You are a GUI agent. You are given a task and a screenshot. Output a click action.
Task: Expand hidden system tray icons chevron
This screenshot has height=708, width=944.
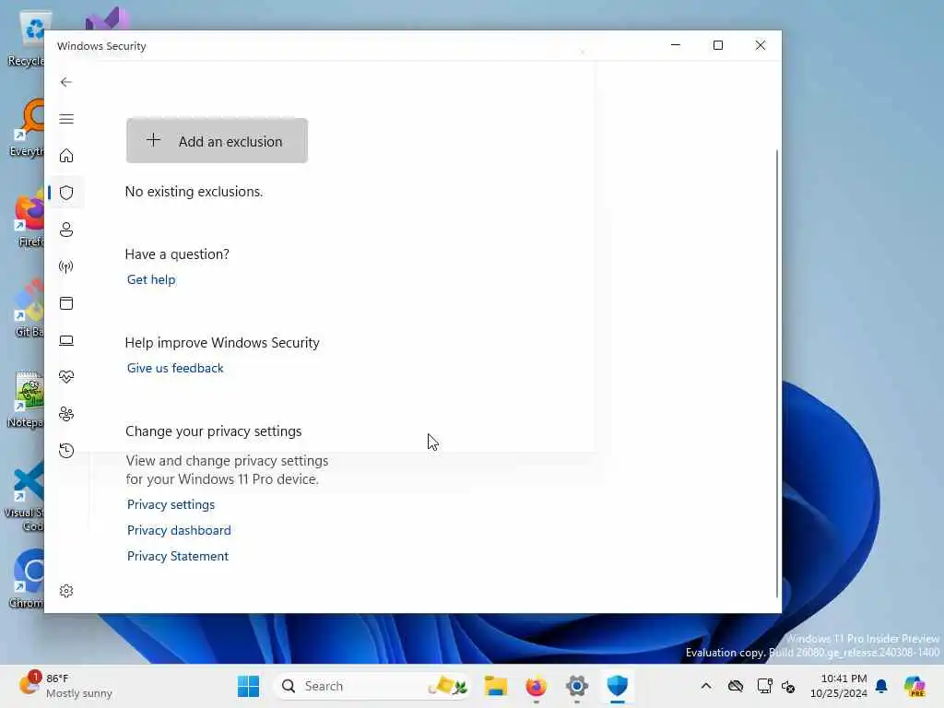tap(706, 686)
